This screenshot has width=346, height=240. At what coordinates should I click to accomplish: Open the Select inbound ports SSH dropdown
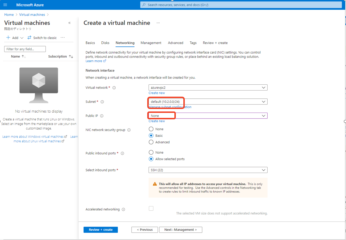coord(208,170)
